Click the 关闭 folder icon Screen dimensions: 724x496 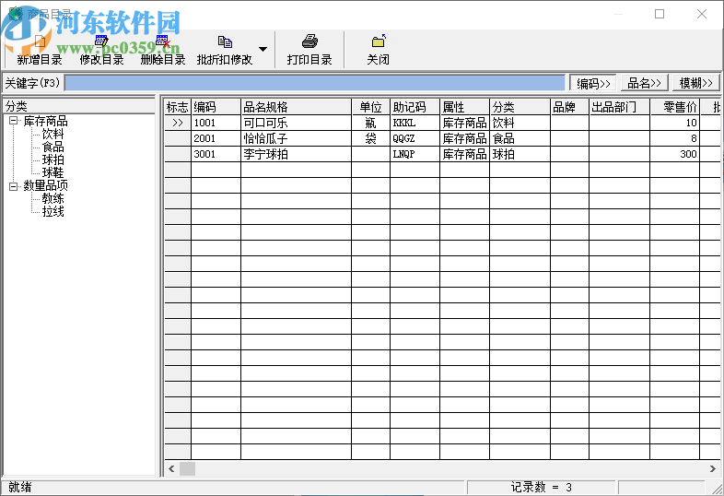coord(379,41)
